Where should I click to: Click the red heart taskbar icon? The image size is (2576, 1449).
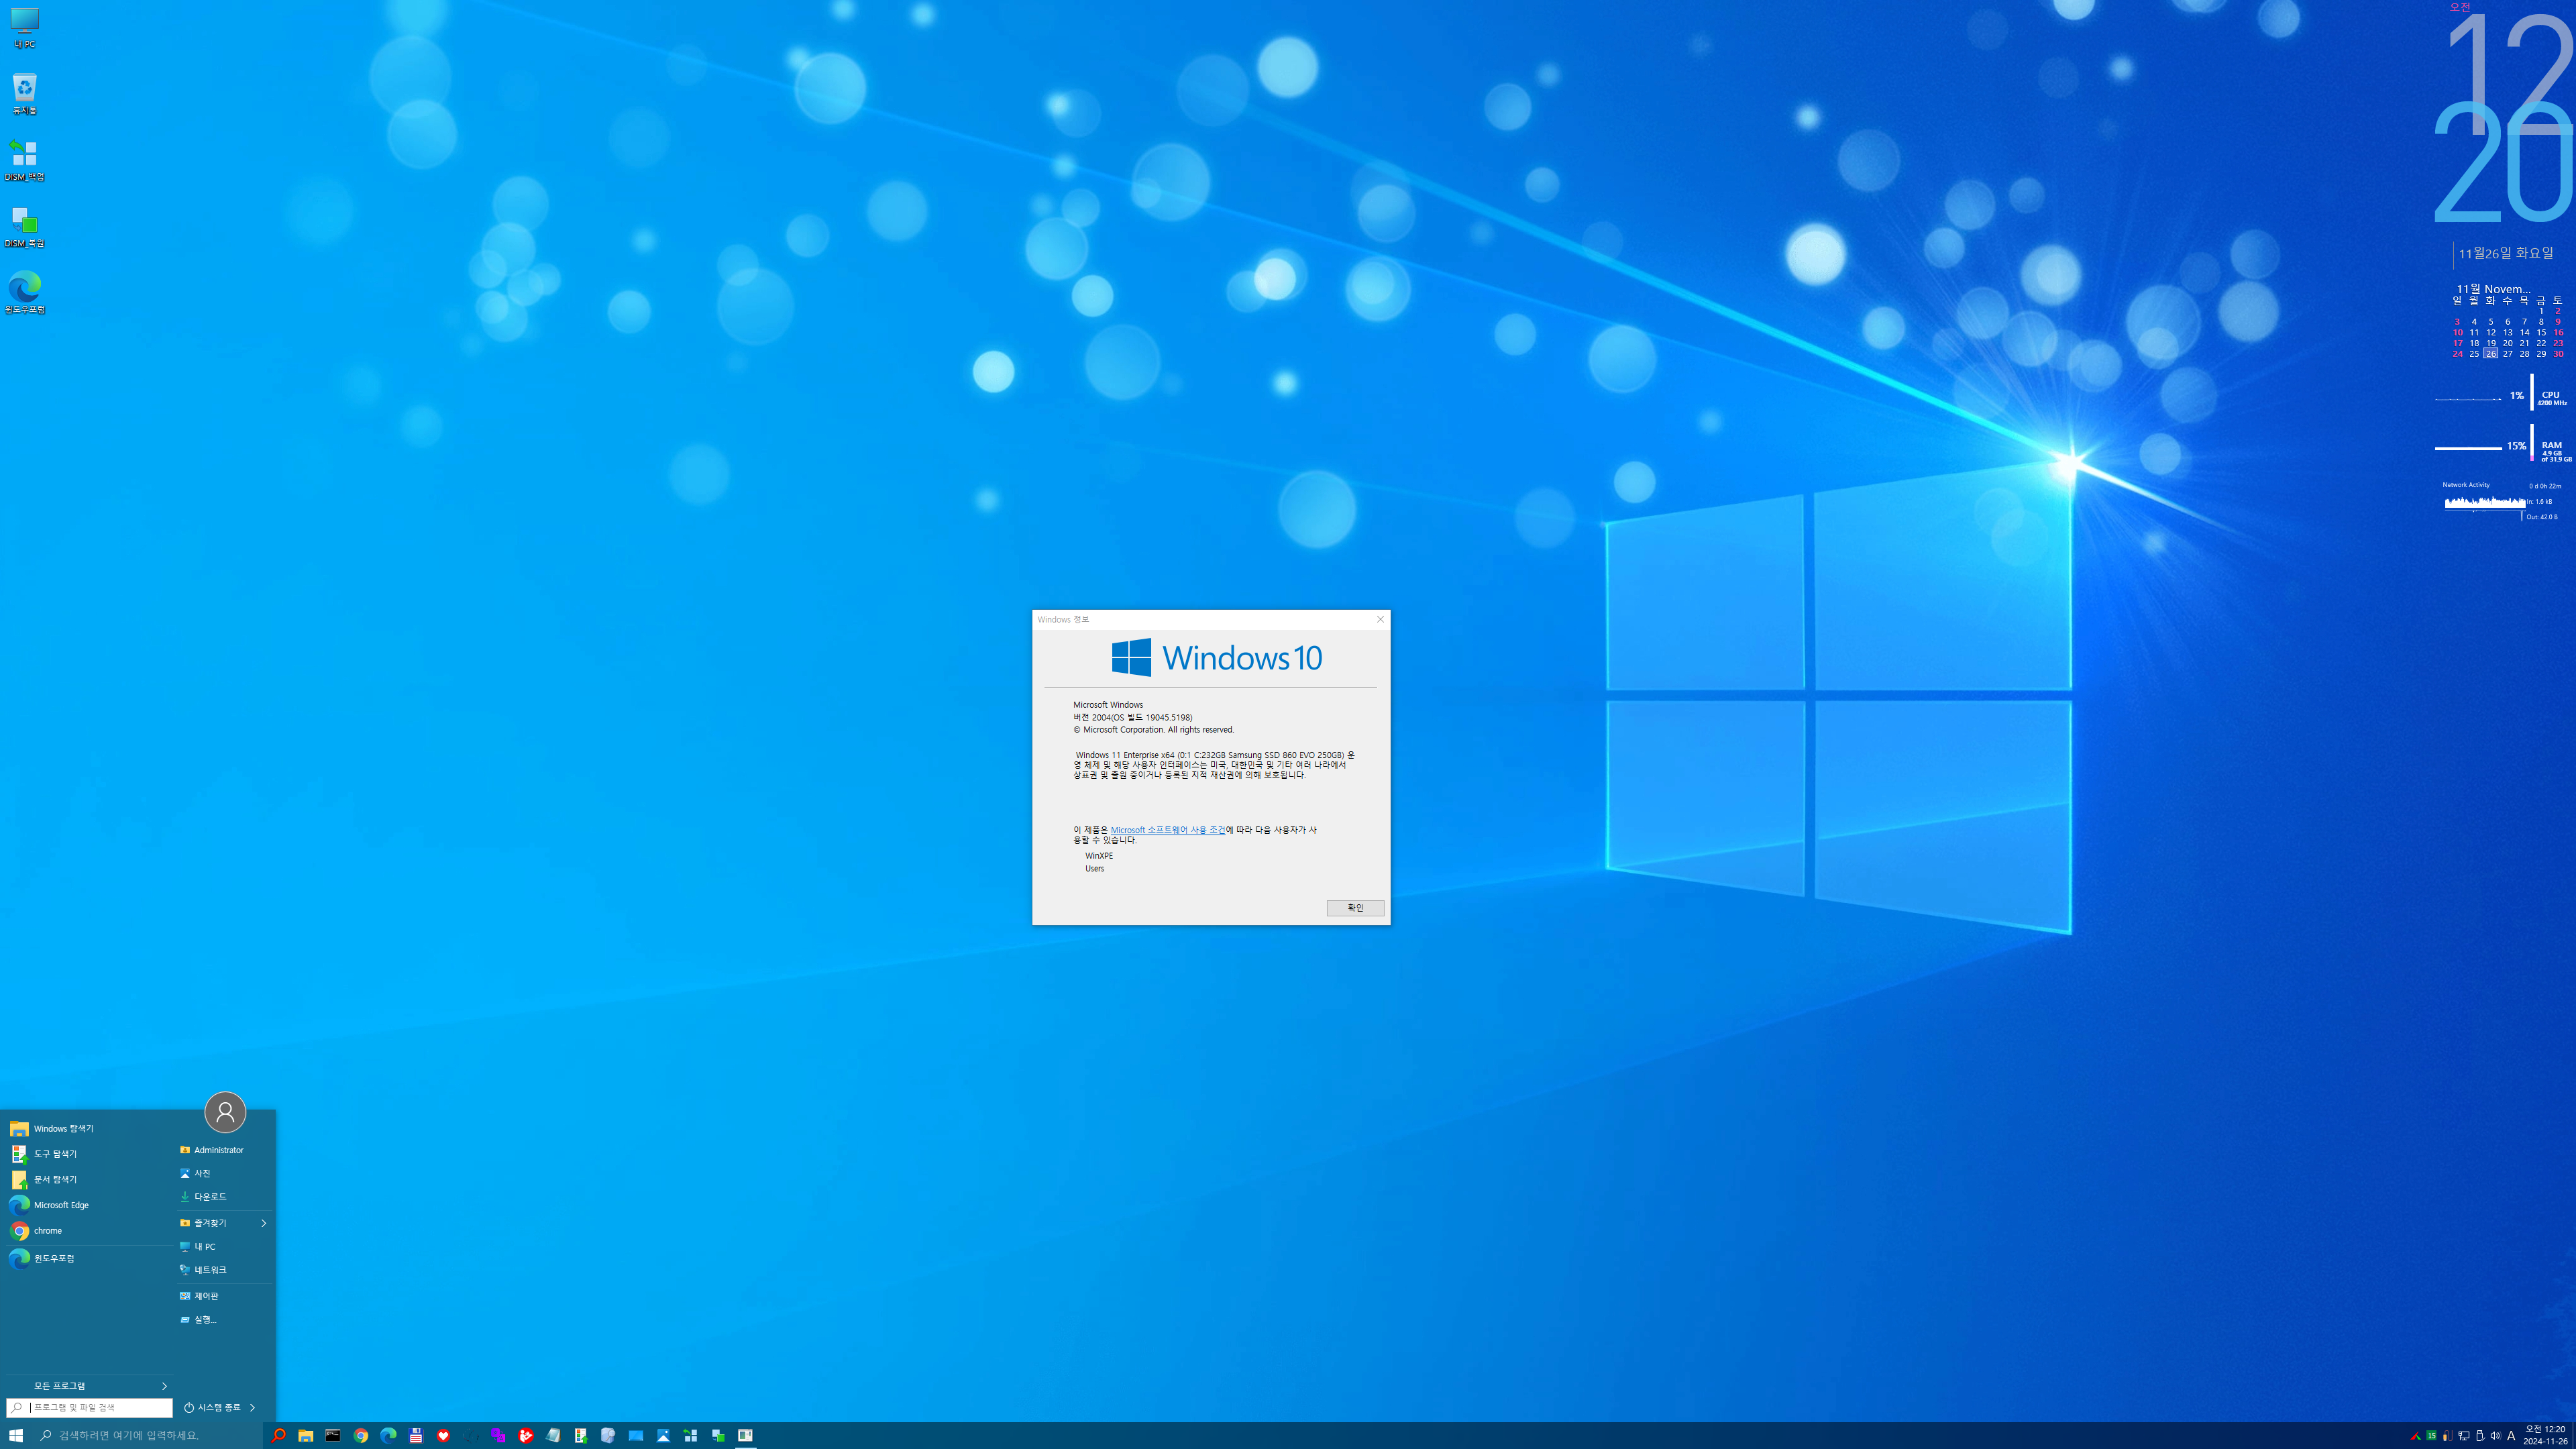click(443, 1435)
